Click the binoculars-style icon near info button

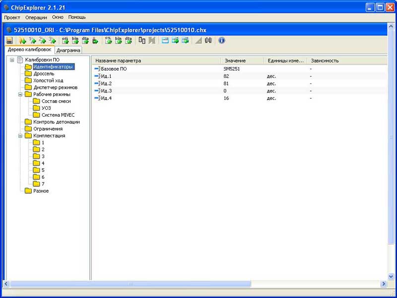pyautogui.click(x=208, y=40)
